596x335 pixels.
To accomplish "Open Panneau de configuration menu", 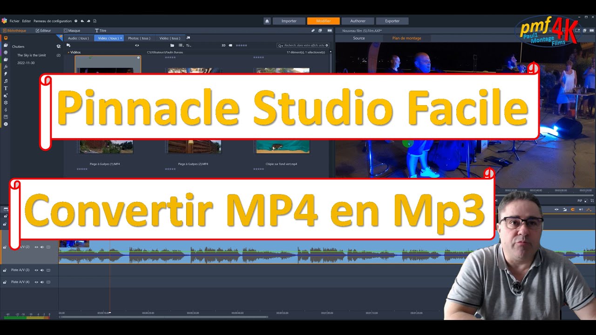I will (x=53, y=21).
